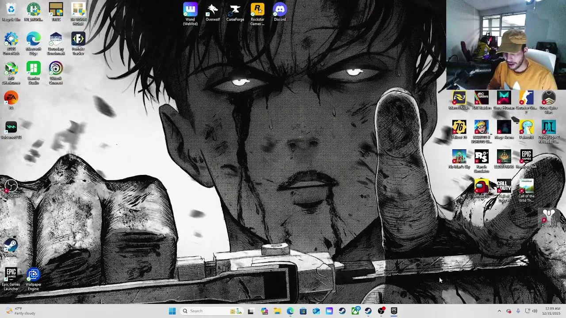The width and height of the screenshot is (566, 318).
Task: Select the ARC Raiders game icon
Action: [482, 100]
